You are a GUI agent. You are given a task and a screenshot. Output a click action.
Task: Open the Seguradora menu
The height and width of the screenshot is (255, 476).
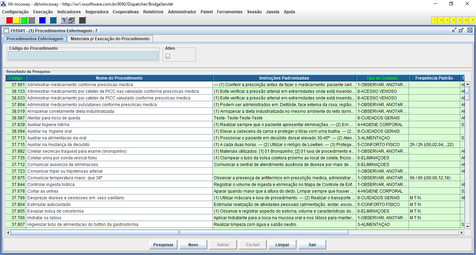(x=97, y=12)
